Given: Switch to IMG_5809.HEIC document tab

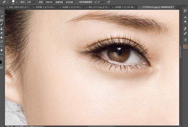Looking at the screenshot, I should tap(20, 7).
